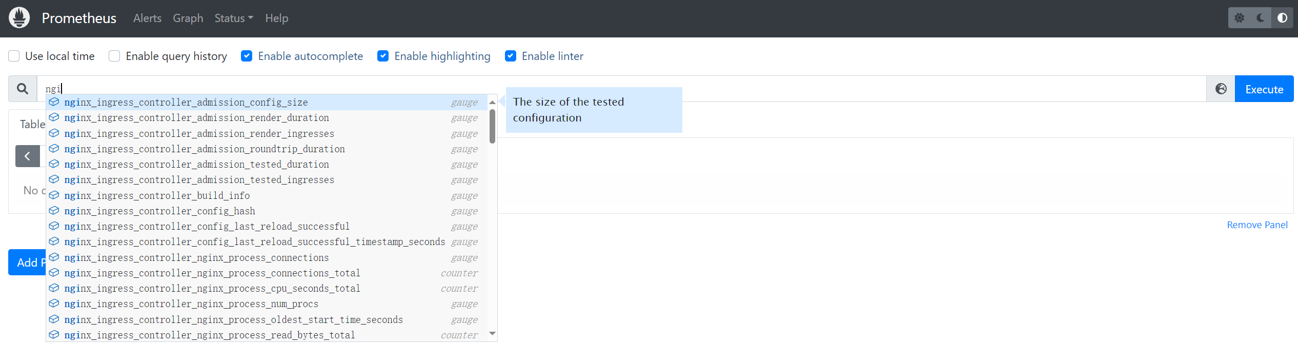Select browser-preferred theme contrast icon
This screenshot has width=1298, height=344.
1282,18
